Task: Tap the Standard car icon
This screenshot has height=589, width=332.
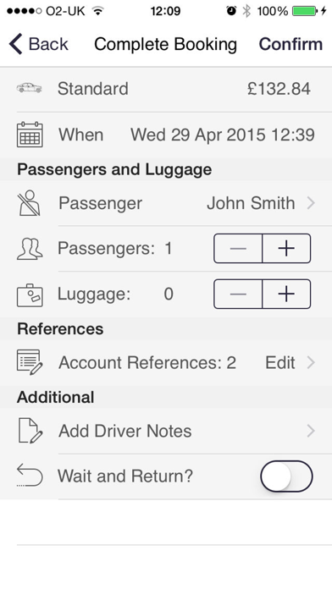Action: (x=29, y=89)
